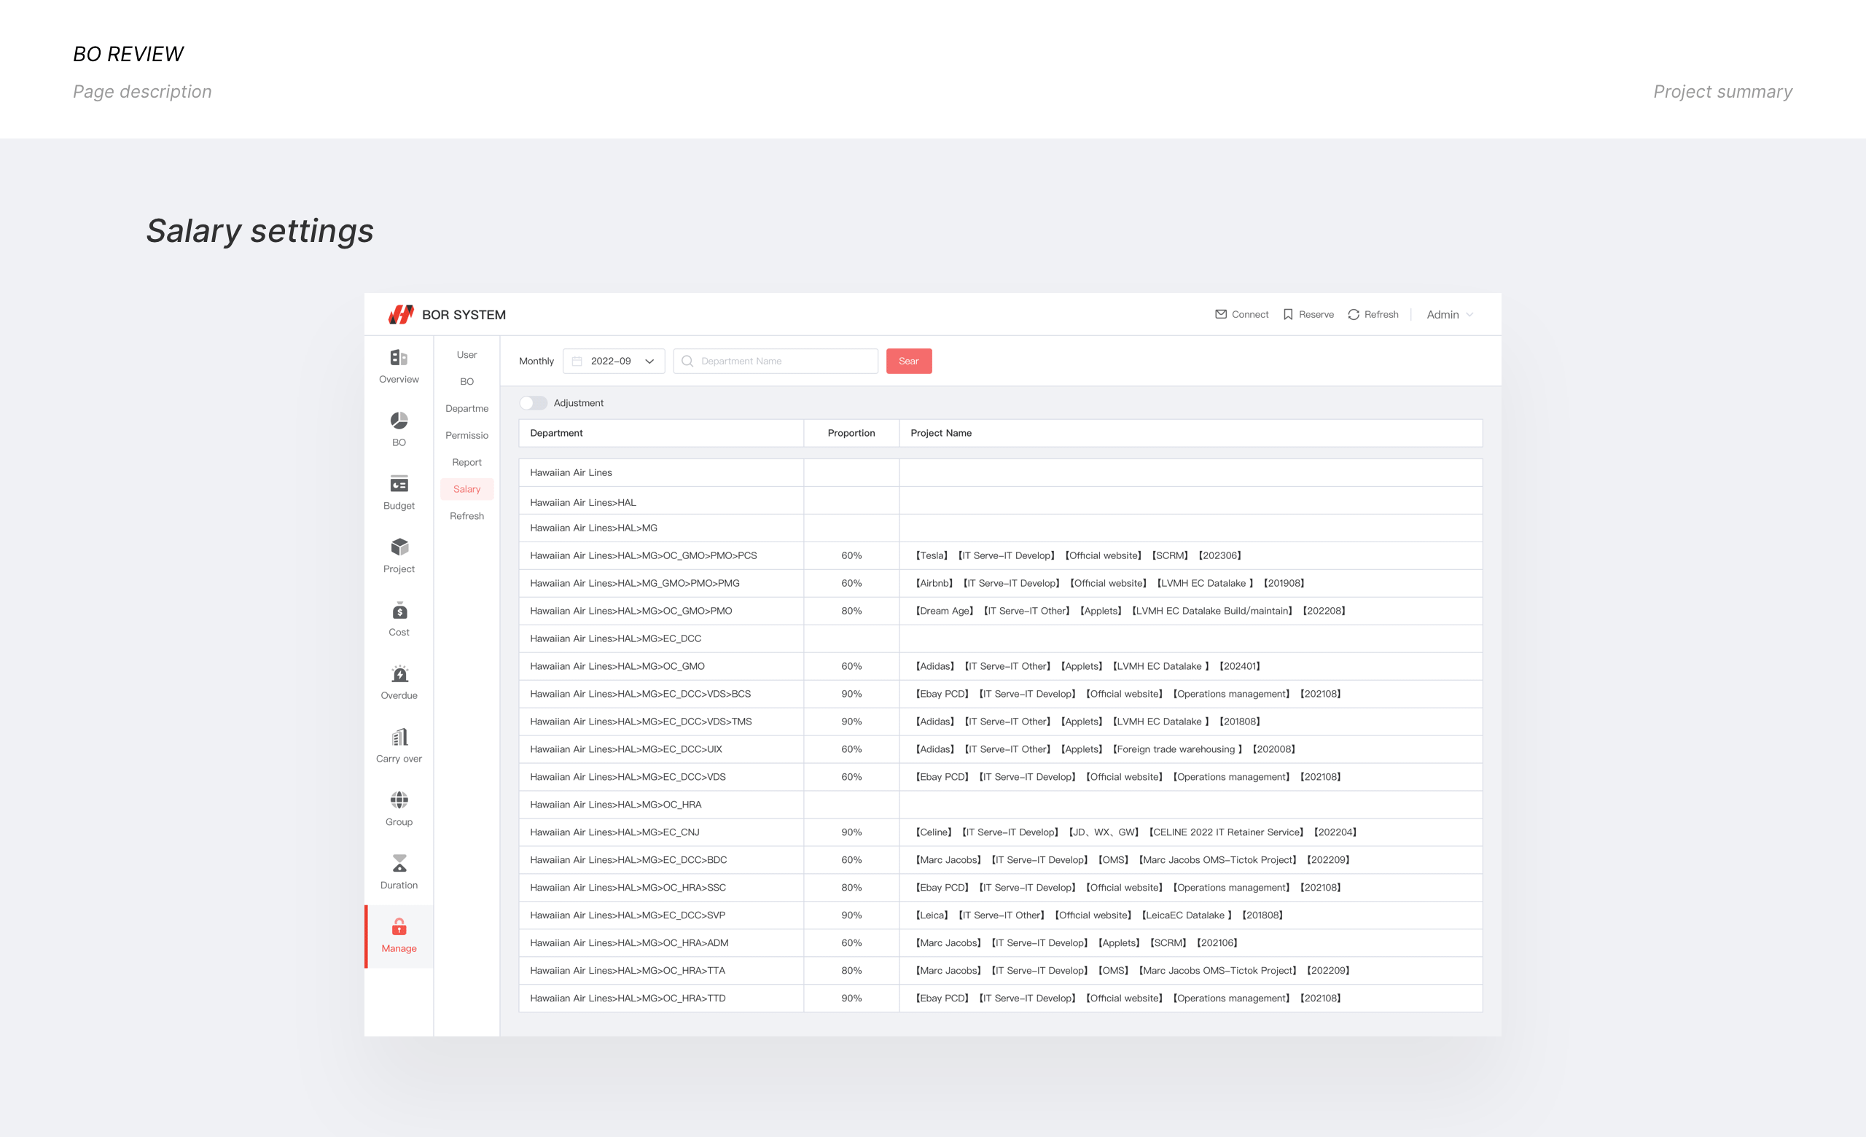The width and height of the screenshot is (1866, 1137).
Task: Select row ending OC_HRA>SSC
Action: (x=1000, y=887)
